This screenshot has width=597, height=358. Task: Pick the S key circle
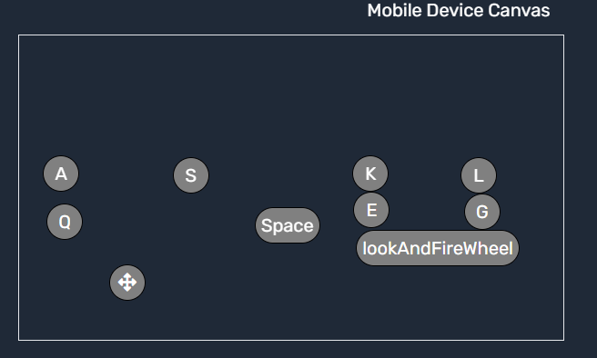pyautogui.click(x=191, y=175)
